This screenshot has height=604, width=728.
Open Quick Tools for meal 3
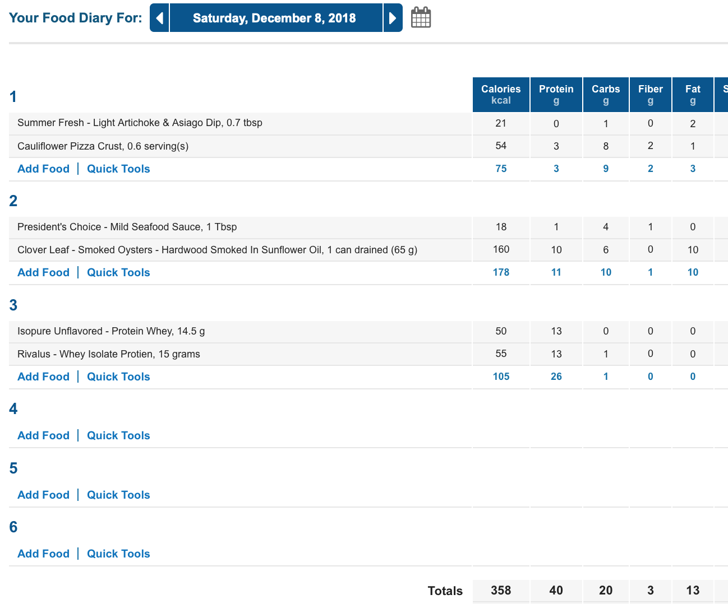pos(118,377)
